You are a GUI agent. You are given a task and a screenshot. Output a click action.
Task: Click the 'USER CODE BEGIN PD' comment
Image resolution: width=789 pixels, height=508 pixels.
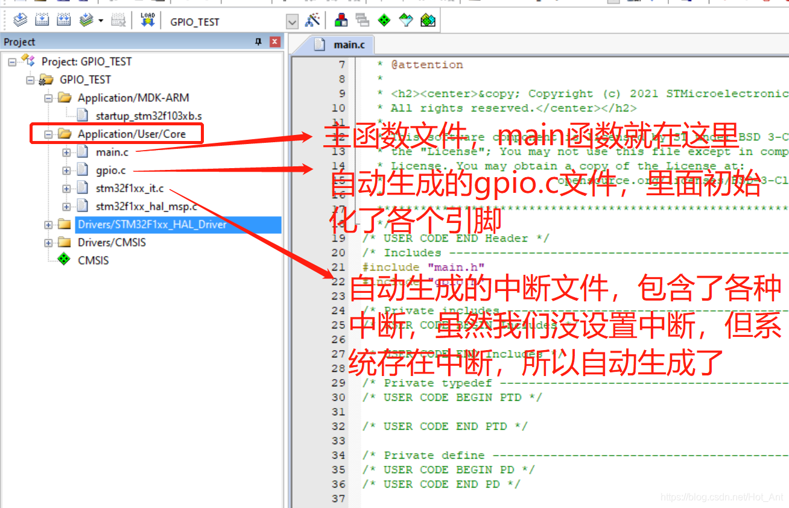point(448,469)
